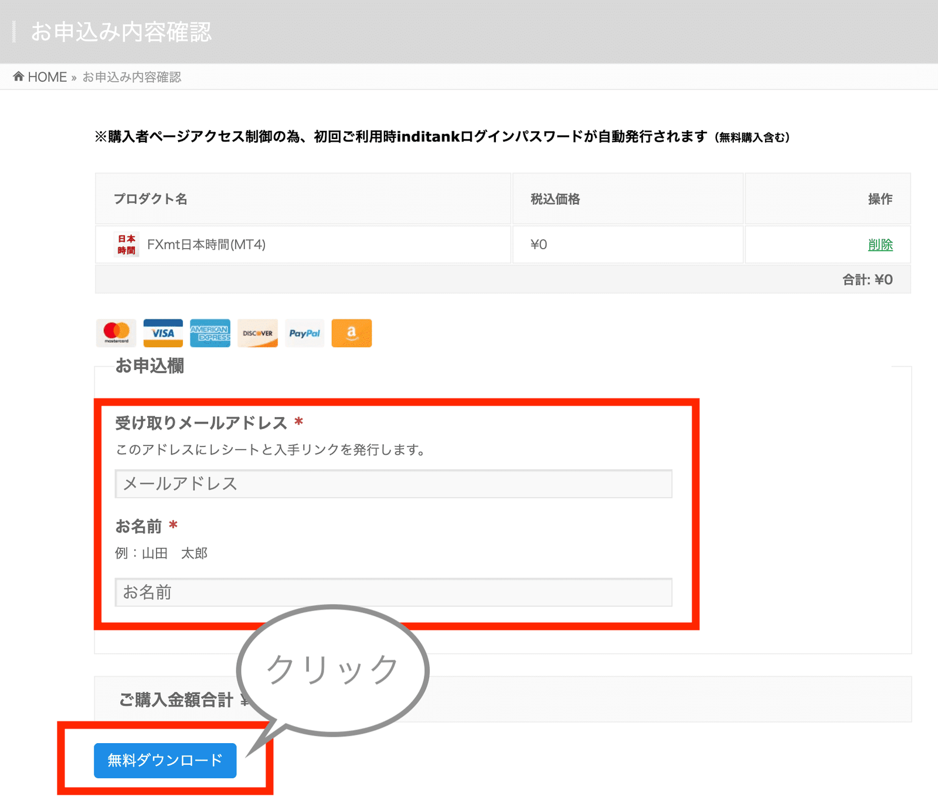The height and width of the screenshot is (800, 938).
Task: Click the 無料ダウンロード button
Action: click(x=165, y=761)
